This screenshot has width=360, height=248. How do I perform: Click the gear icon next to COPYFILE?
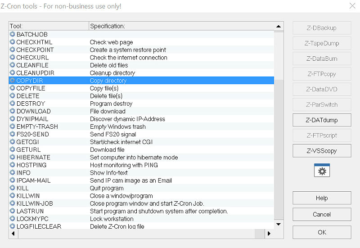(x=13, y=88)
